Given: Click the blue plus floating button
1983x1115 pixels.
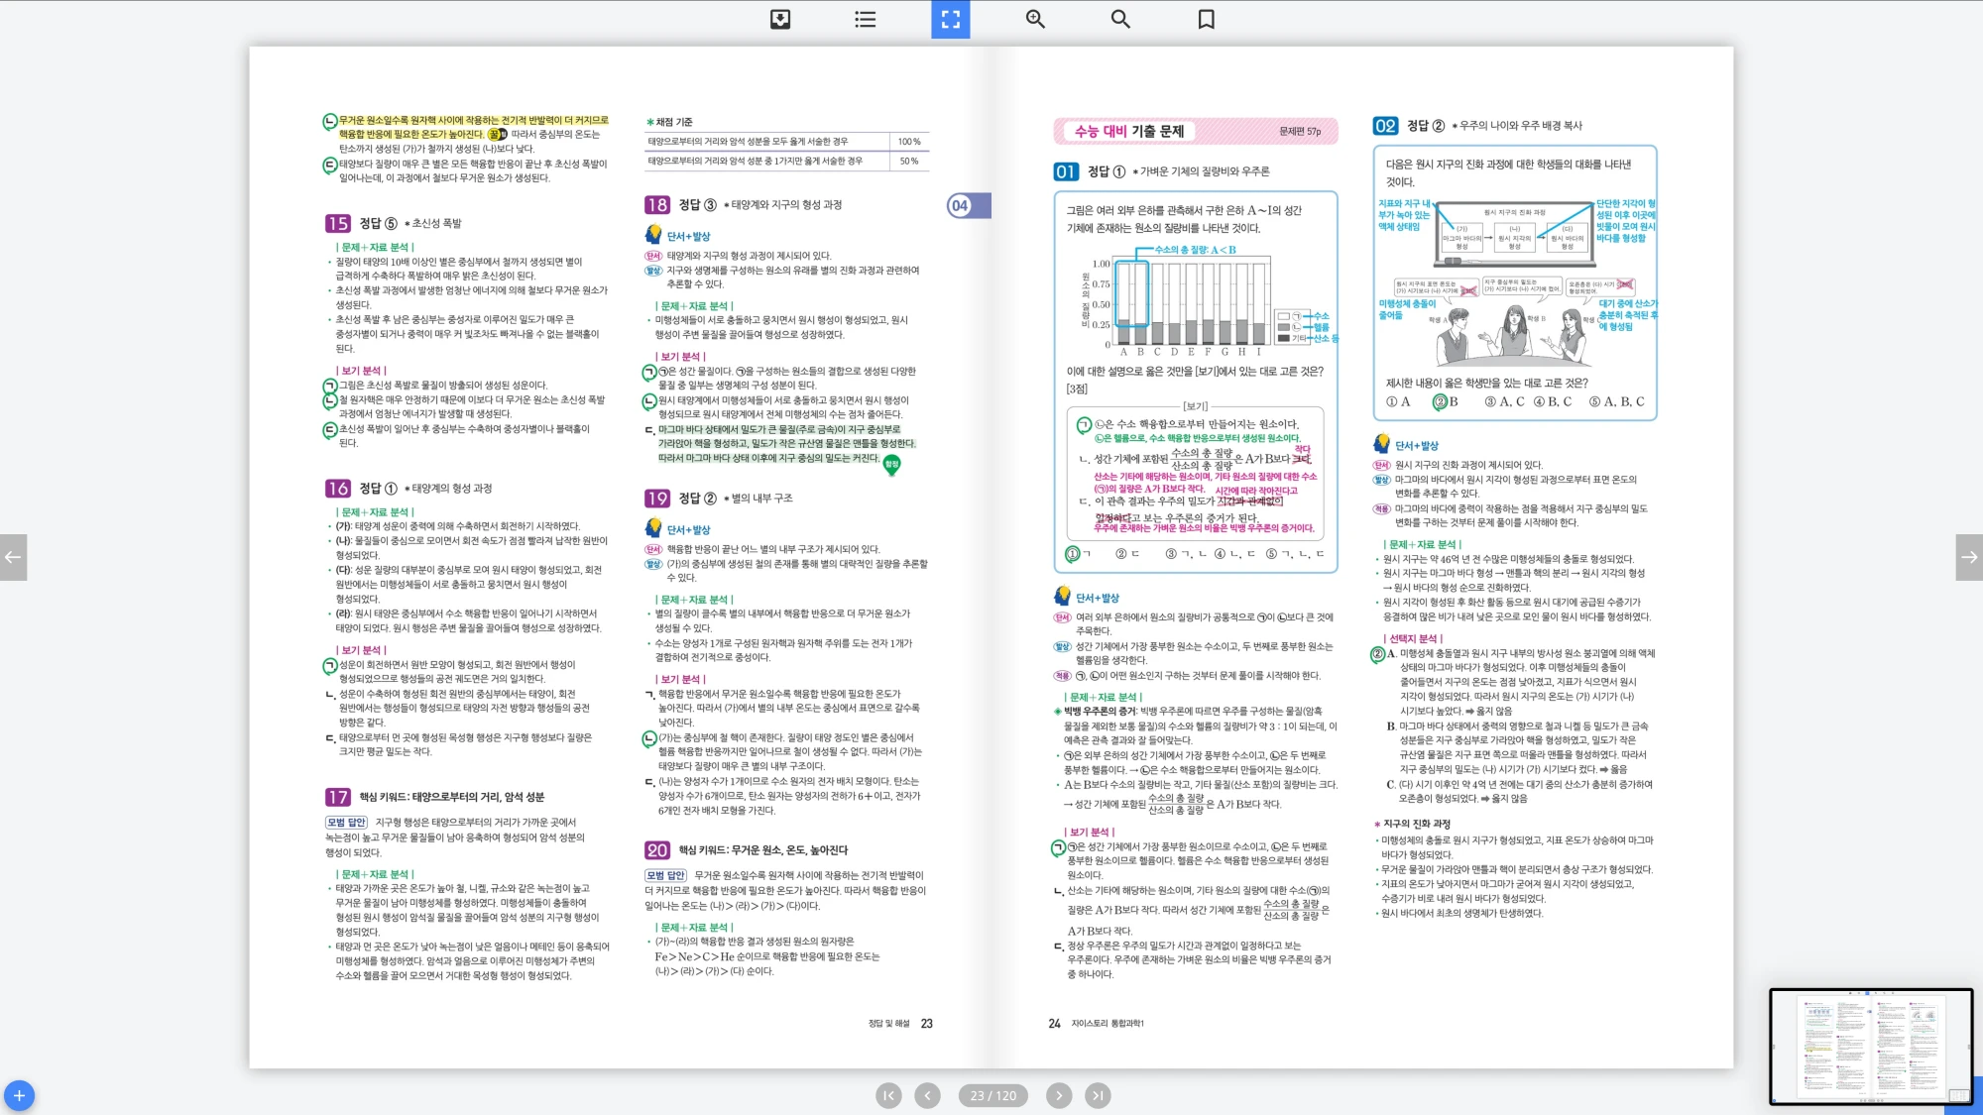Looking at the screenshot, I should pos(19,1095).
